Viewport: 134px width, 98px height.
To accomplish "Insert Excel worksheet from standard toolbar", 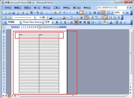I will click(x=90, y=13).
